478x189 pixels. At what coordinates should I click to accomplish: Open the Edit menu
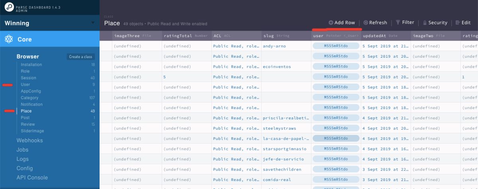(463, 23)
